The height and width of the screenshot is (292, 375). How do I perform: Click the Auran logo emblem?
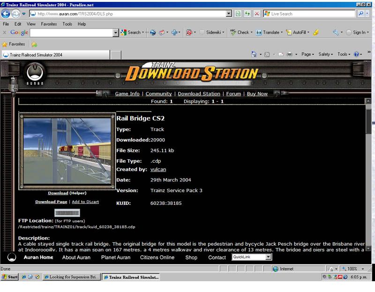tap(35, 74)
